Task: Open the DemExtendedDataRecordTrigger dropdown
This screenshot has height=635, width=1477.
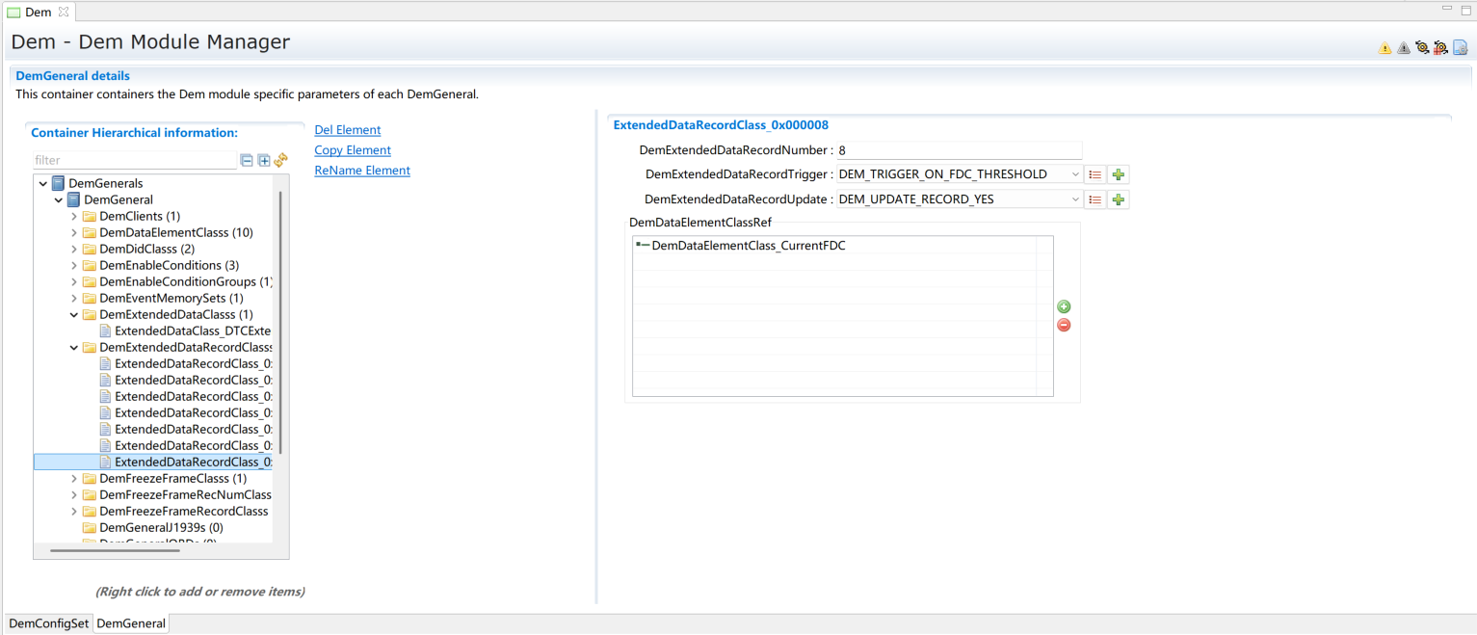Action: [1075, 174]
